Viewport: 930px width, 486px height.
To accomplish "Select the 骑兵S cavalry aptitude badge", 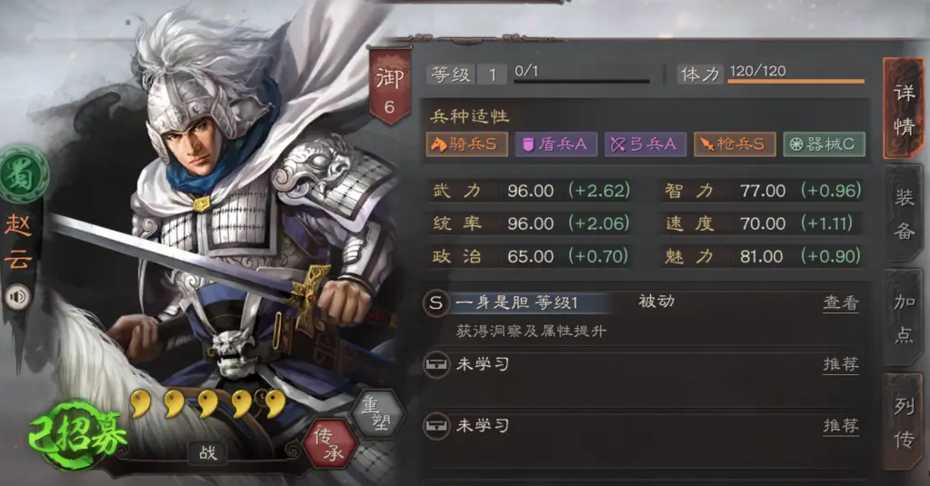I will coord(466,144).
